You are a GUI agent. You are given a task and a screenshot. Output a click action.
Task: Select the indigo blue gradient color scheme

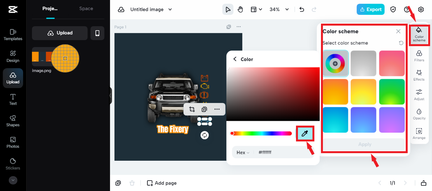click(x=363, y=120)
